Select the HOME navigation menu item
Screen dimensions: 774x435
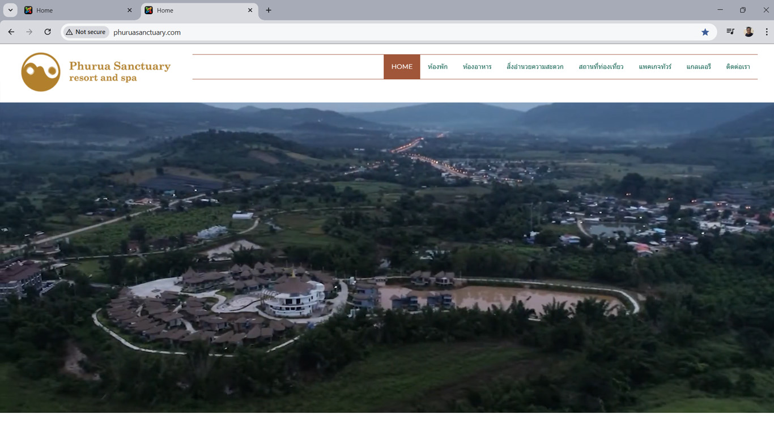click(402, 67)
